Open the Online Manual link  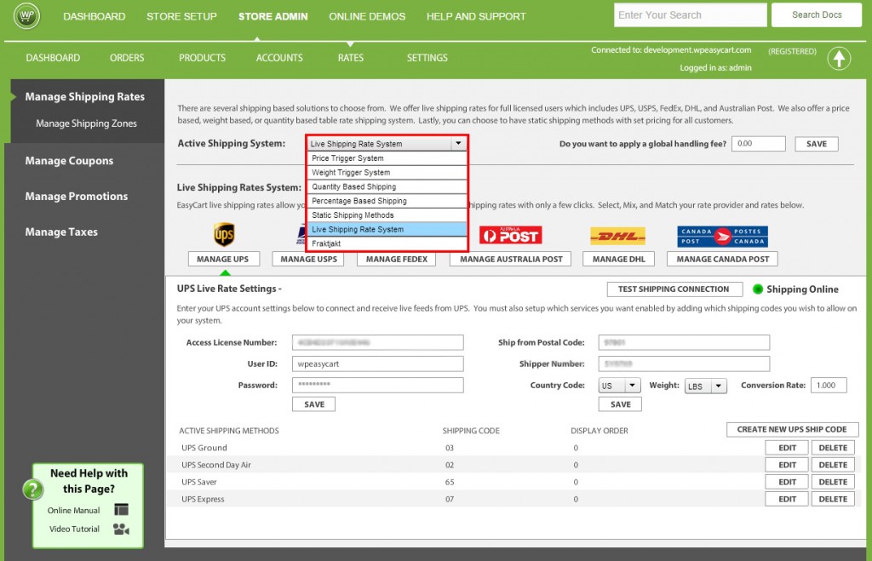pos(73,511)
